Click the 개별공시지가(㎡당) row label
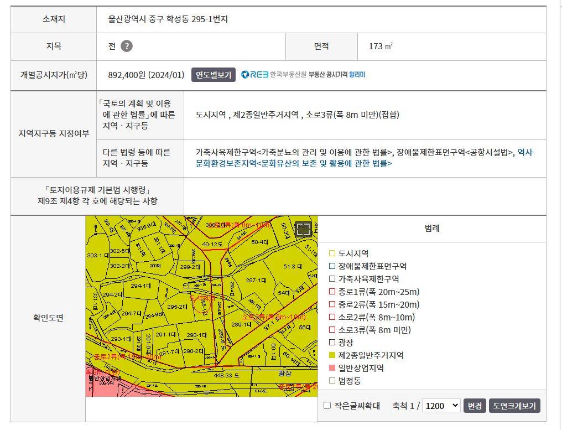The image size is (562, 430). pos(54,75)
